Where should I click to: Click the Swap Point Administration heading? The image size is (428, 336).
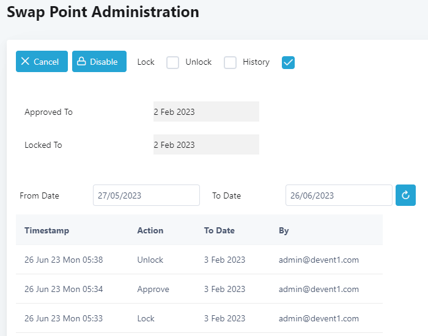[103, 12]
